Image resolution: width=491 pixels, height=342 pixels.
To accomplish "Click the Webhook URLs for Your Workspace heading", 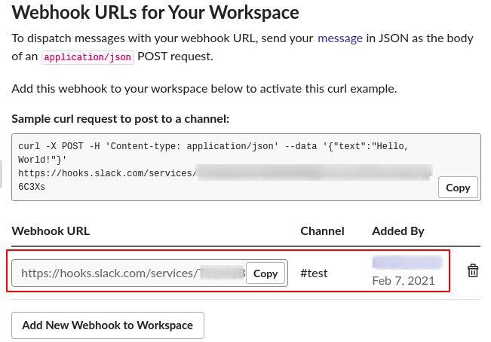I will click(155, 12).
